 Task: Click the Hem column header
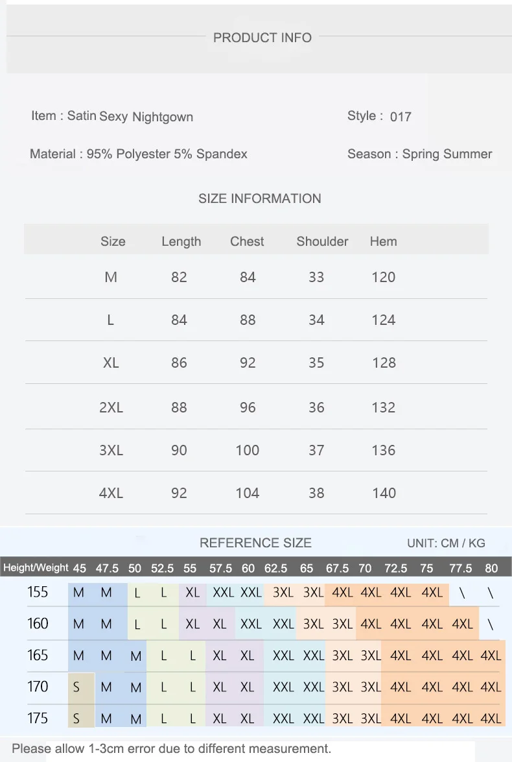point(383,241)
